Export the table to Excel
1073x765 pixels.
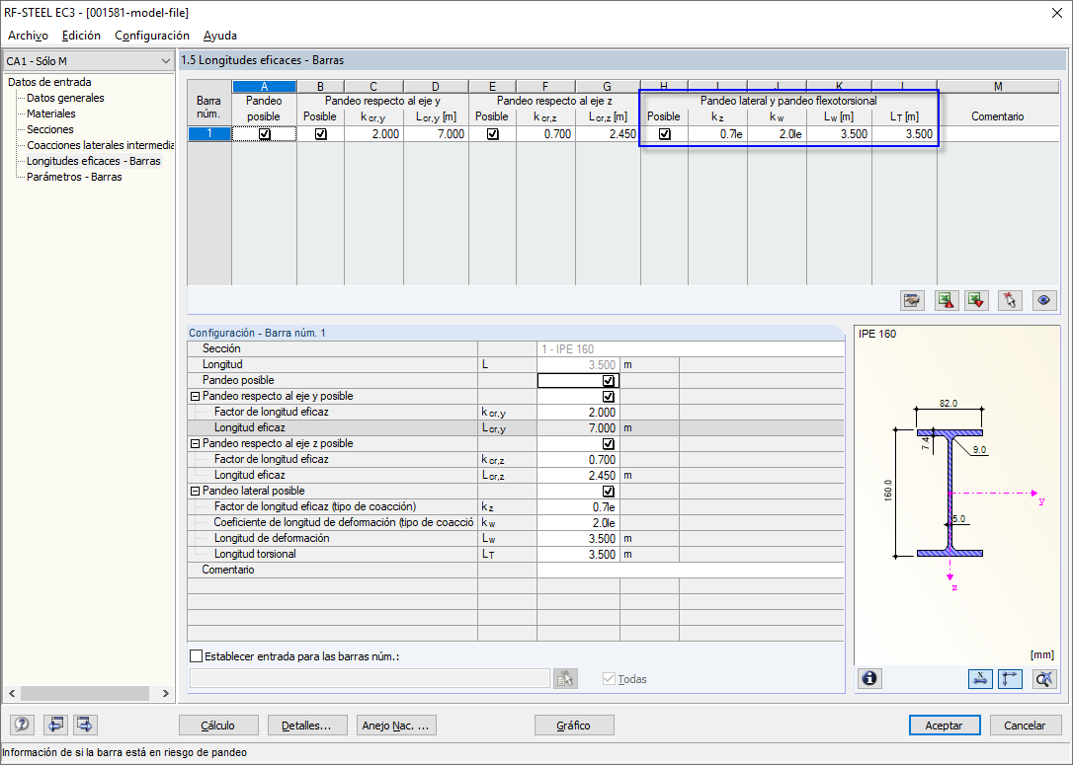pyautogui.click(x=947, y=300)
